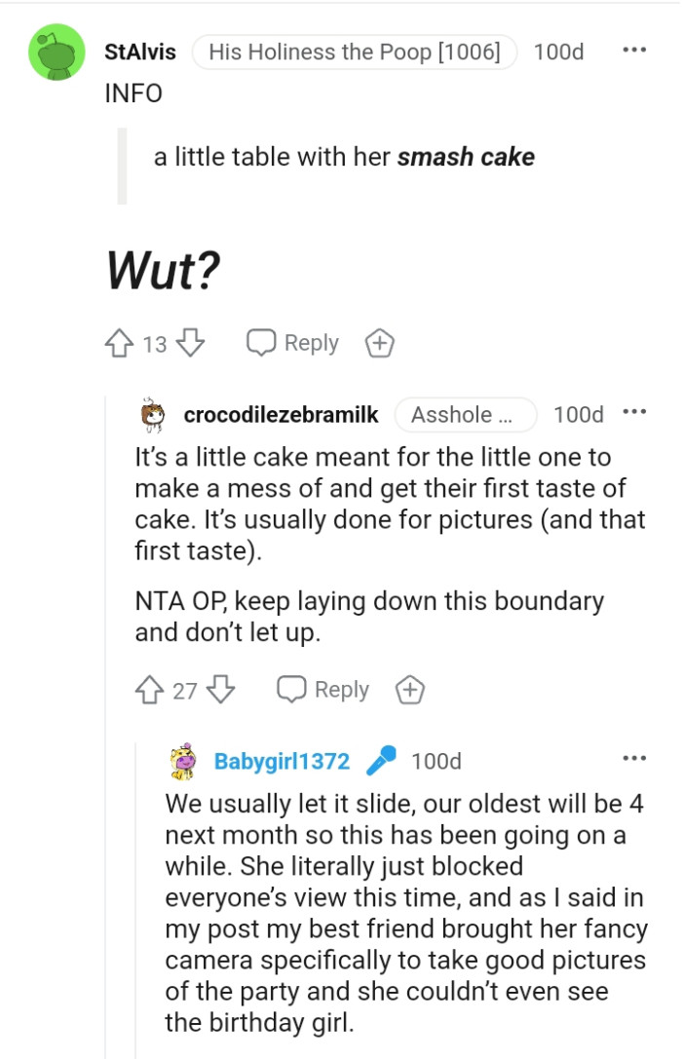Viewport: 682px width, 1059px height.
Task: Click crocodilezebramilk's avatar icon
Action: coord(151,413)
